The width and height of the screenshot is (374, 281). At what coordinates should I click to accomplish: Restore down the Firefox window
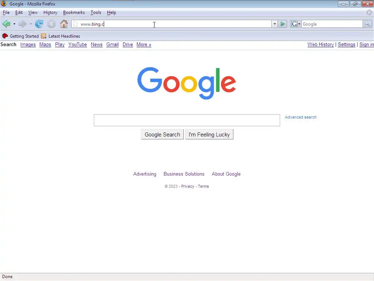coord(355,4)
